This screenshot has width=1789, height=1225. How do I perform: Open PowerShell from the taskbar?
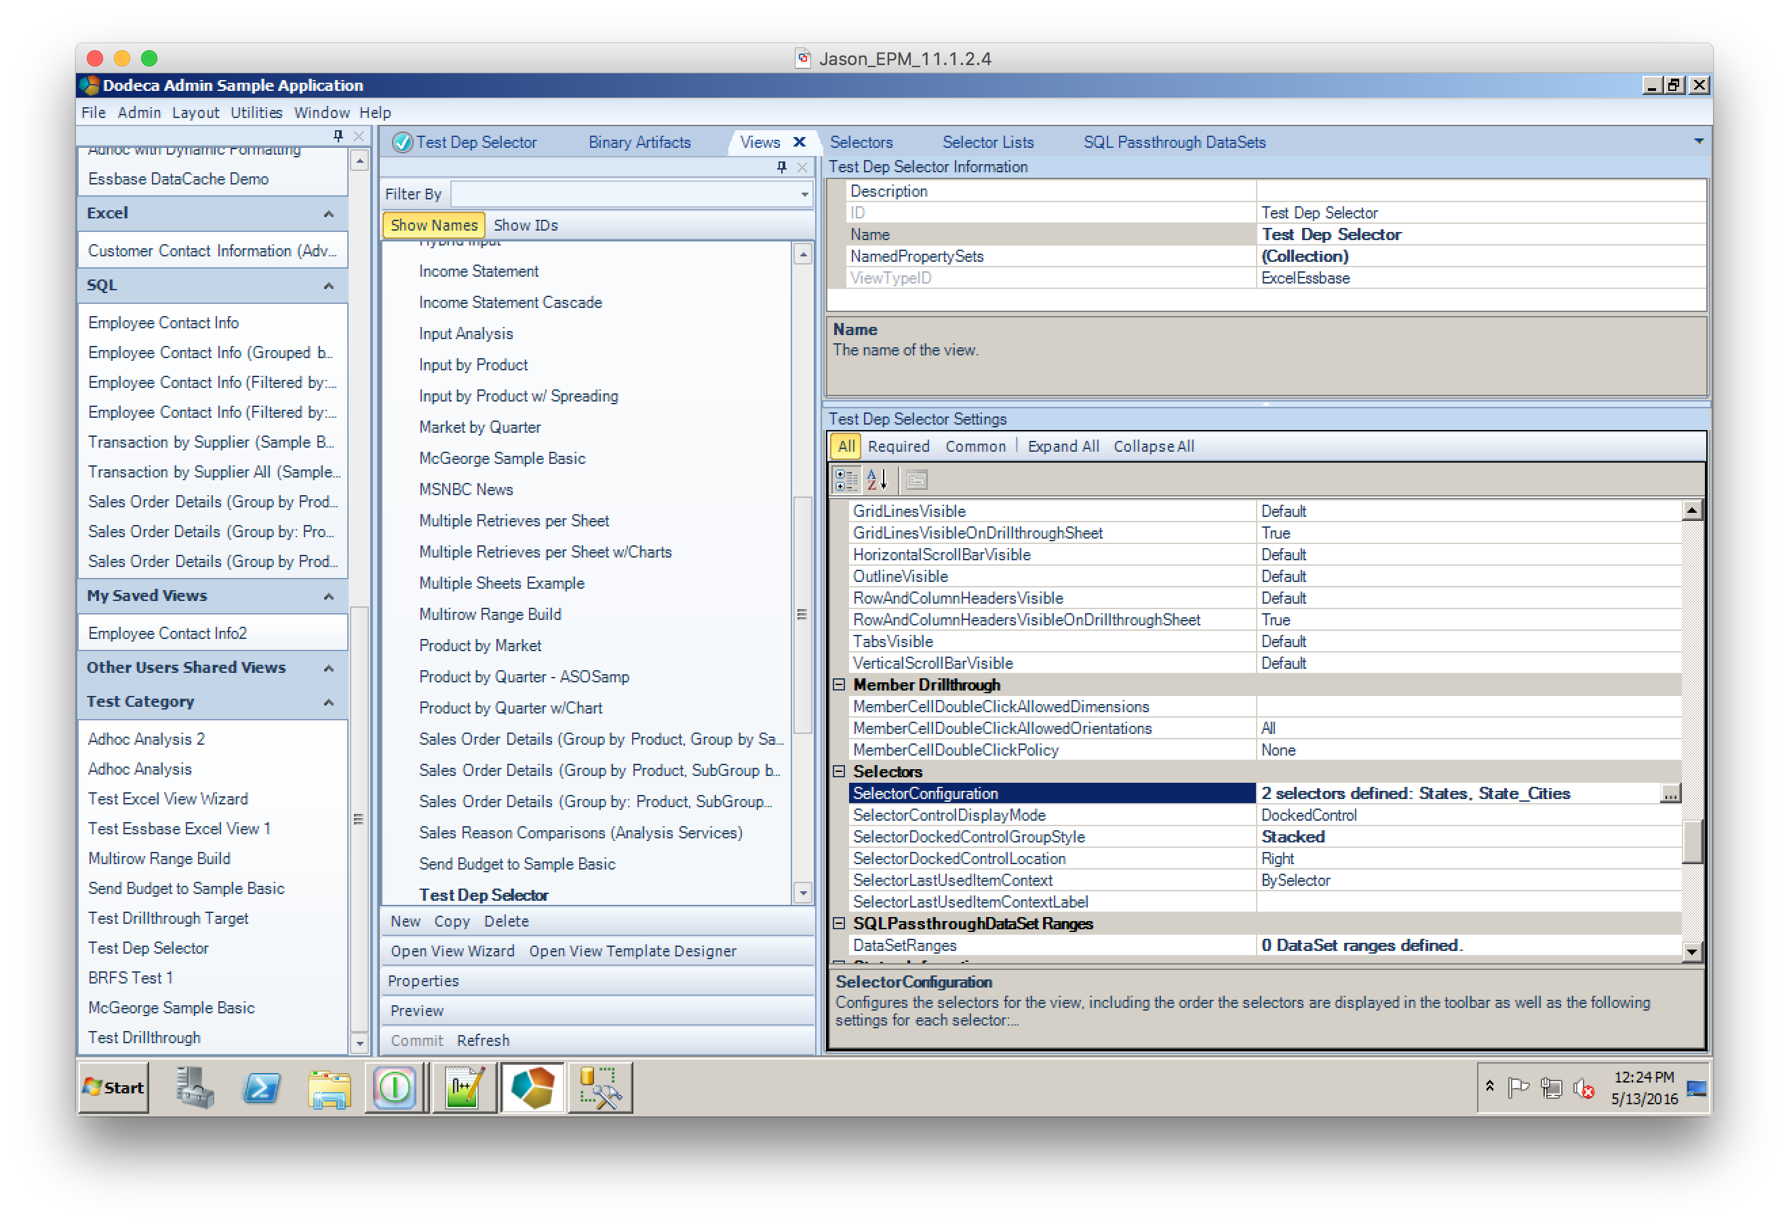[x=262, y=1087]
